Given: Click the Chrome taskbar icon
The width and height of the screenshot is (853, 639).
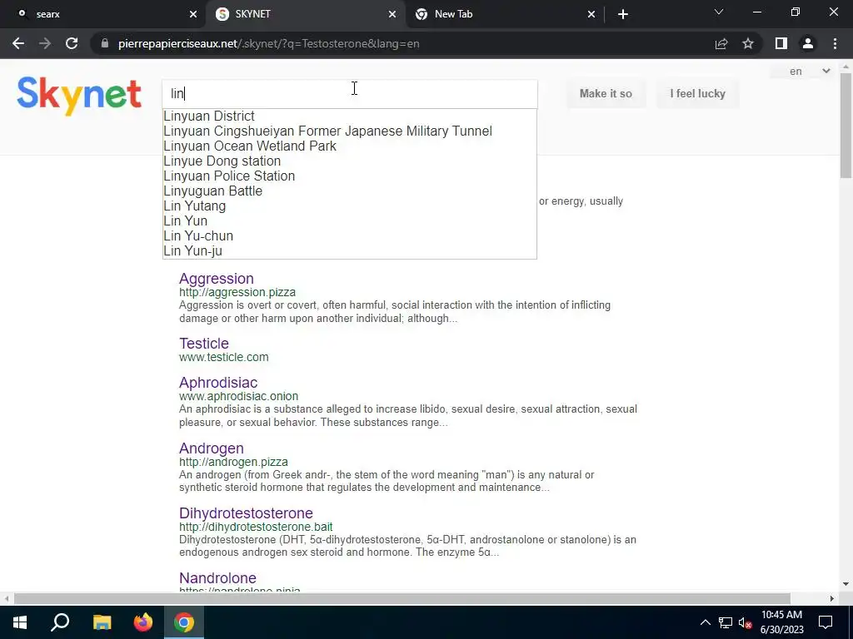Looking at the screenshot, I should point(184,622).
